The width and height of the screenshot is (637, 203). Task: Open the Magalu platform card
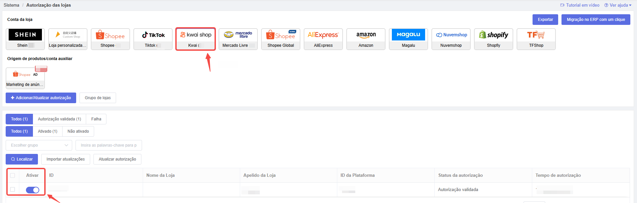[408, 39]
